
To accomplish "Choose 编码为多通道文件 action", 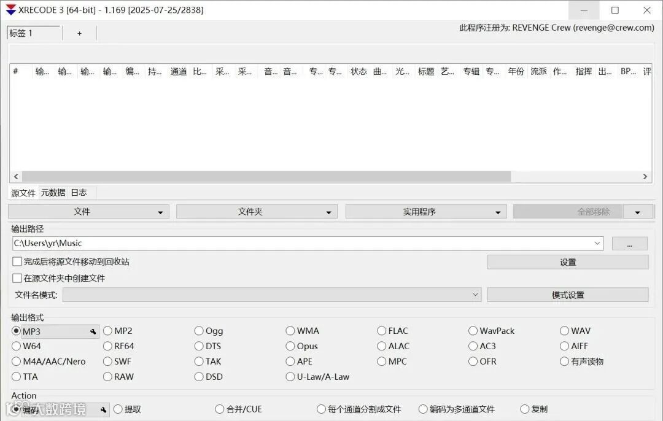I will pos(423,409).
